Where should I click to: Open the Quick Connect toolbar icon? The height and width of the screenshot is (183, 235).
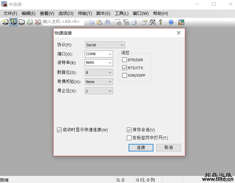click(13, 22)
